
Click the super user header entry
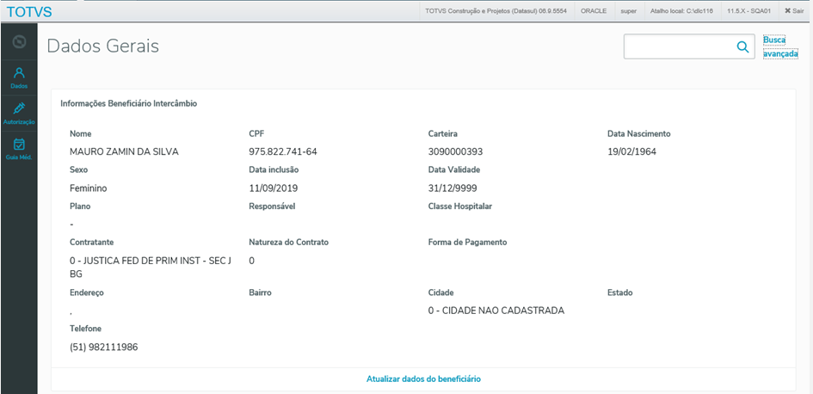pyautogui.click(x=628, y=10)
